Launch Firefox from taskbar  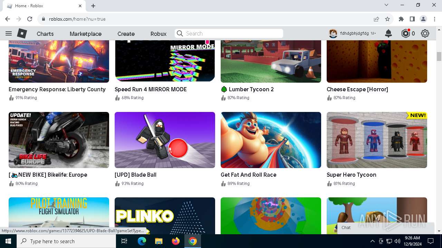176,241
